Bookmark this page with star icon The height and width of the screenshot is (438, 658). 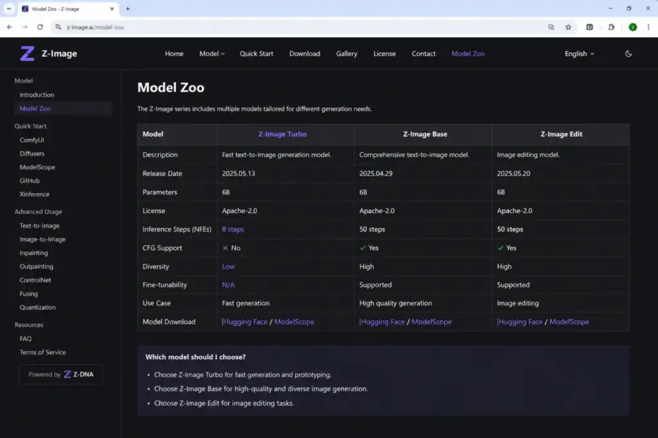[x=568, y=27]
